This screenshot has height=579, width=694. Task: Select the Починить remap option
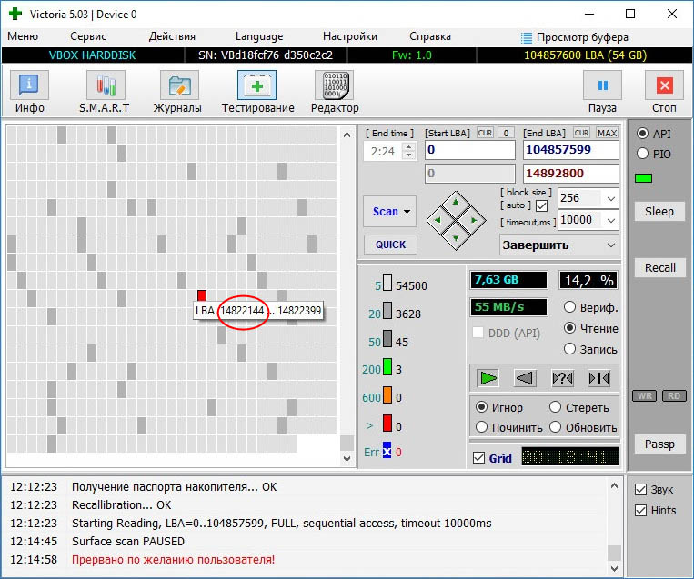481,427
